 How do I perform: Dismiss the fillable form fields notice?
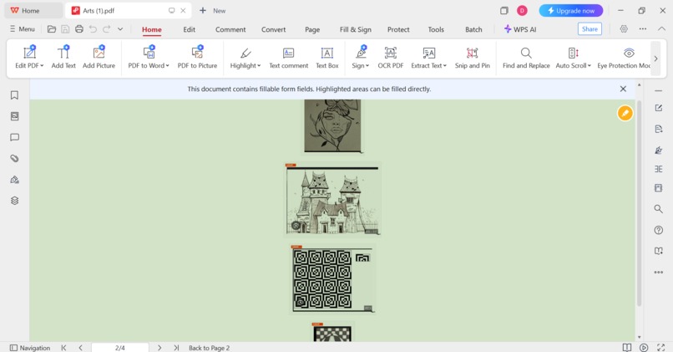point(623,89)
